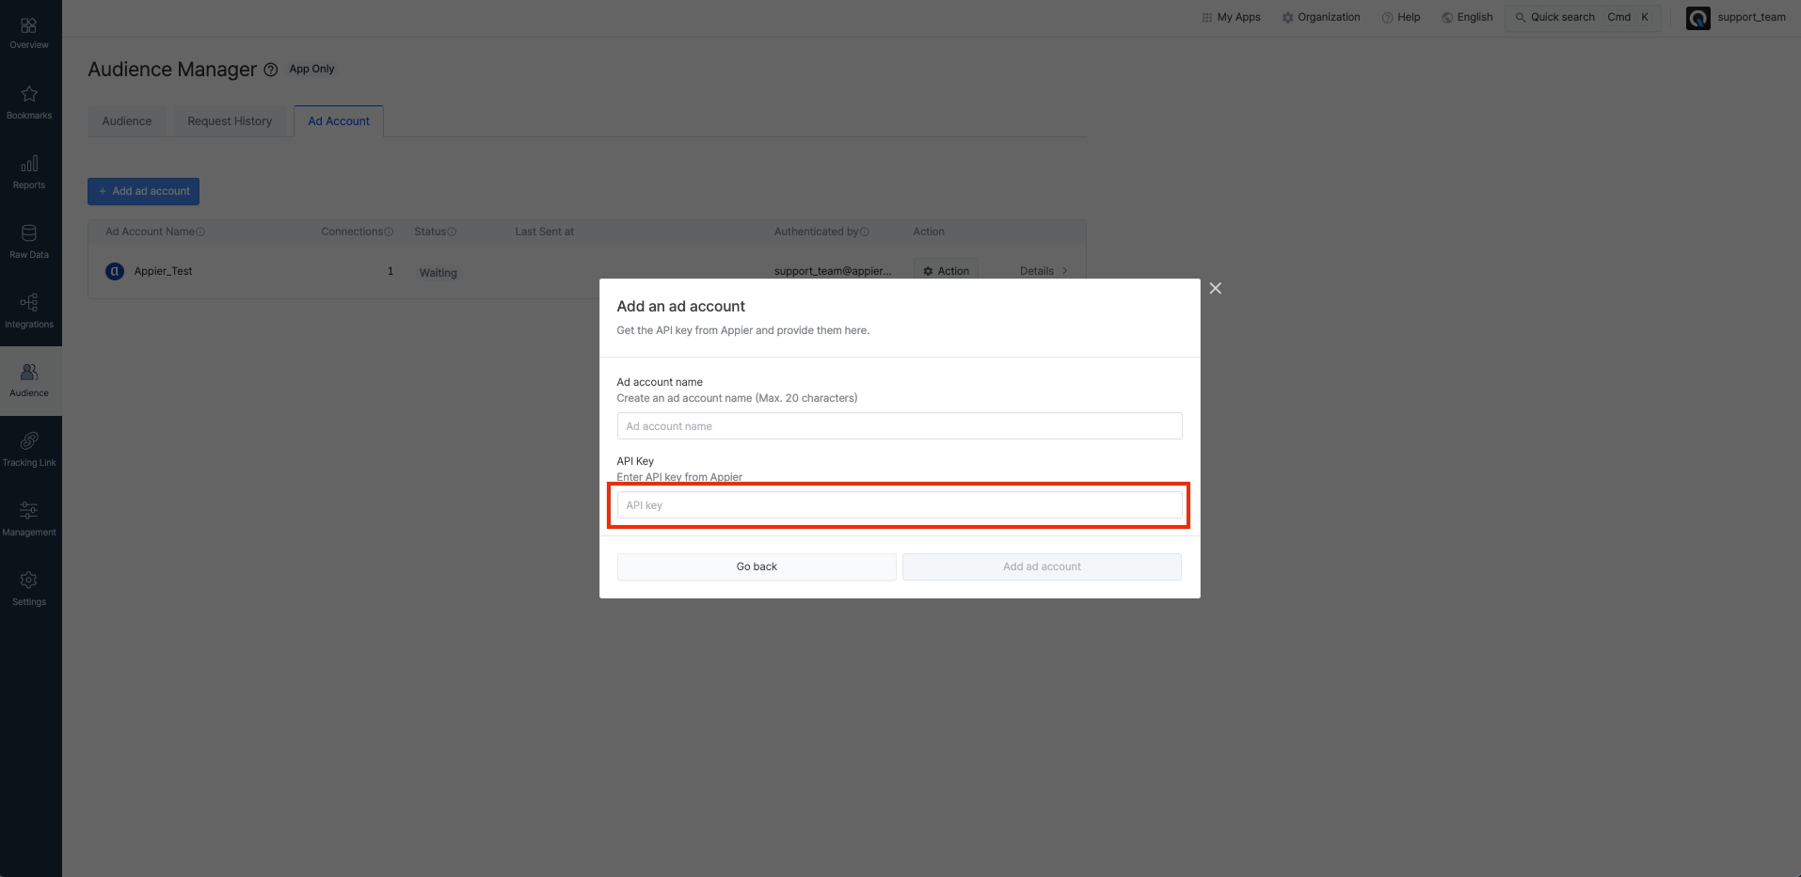Image resolution: width=1801 pixels, height=877 pixels.
Task: Open the English language dropdown
Action: coord(1467,17)
